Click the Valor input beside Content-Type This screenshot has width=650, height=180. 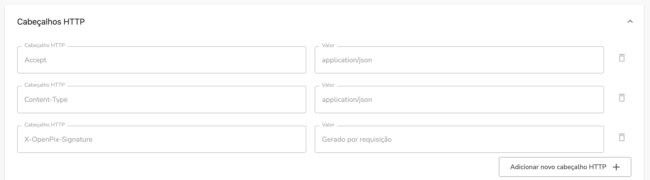click(459, 99)
